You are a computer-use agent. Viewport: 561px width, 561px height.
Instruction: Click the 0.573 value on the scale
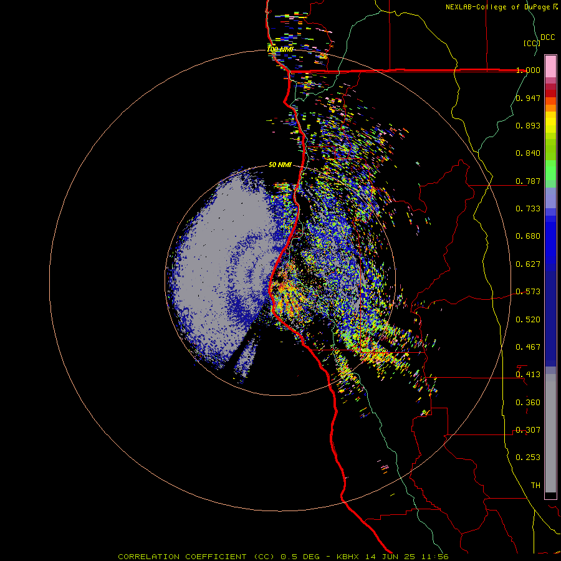(x=528, y=292)
